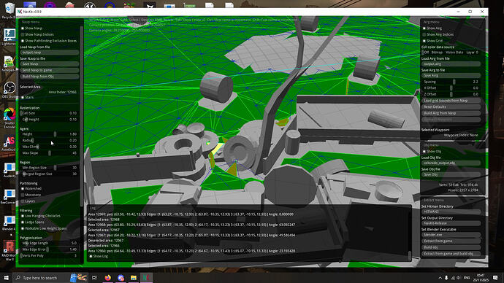Expand the system tray hidden icons chevron
Image resolution: width=504 pixels, height=283 pixels.
440,278
